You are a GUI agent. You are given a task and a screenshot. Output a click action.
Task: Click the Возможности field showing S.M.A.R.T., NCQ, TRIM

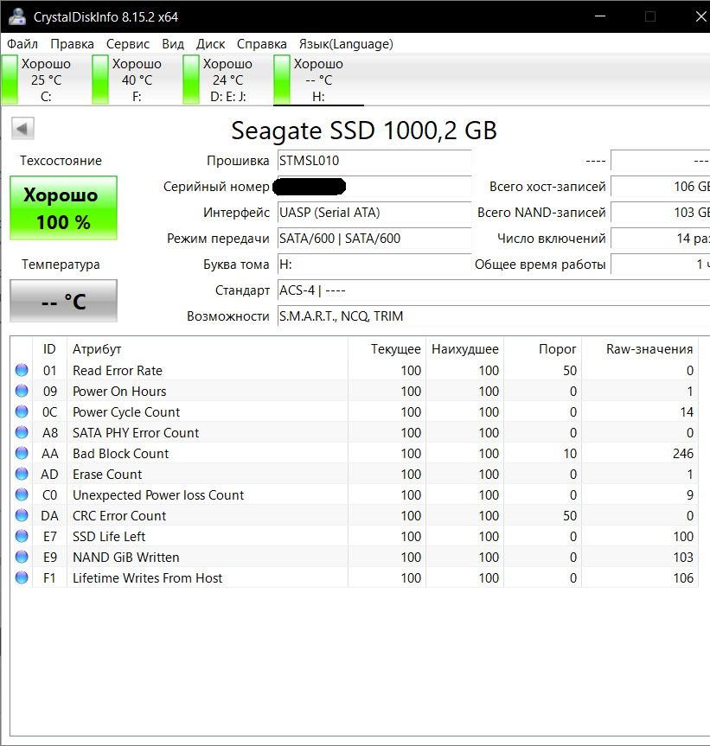[x=493, y=316]
